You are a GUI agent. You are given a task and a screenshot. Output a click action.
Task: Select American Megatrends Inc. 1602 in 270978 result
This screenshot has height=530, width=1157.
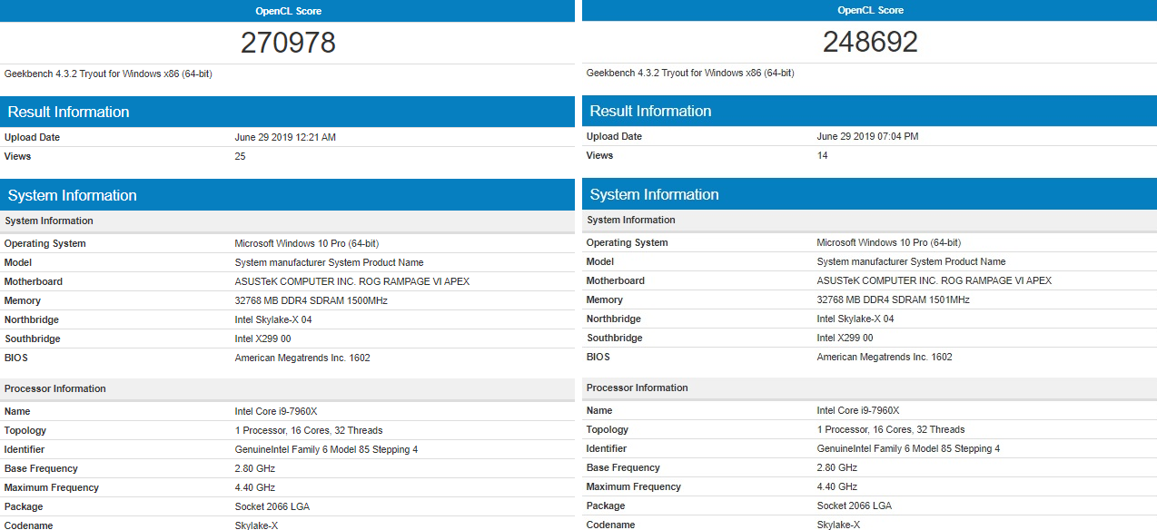[x=302, y=358]
